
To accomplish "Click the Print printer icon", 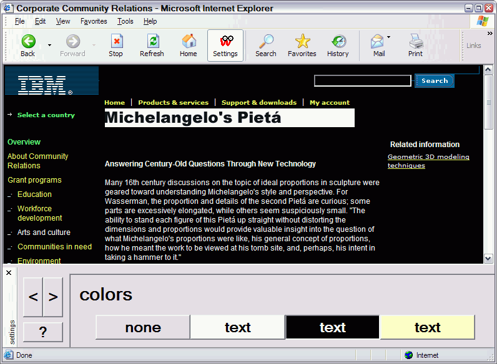I will pos(416,42).
